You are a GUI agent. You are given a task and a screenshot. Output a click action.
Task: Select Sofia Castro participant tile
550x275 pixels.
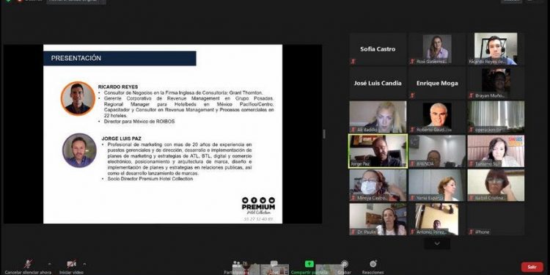(x=378, y=49)
